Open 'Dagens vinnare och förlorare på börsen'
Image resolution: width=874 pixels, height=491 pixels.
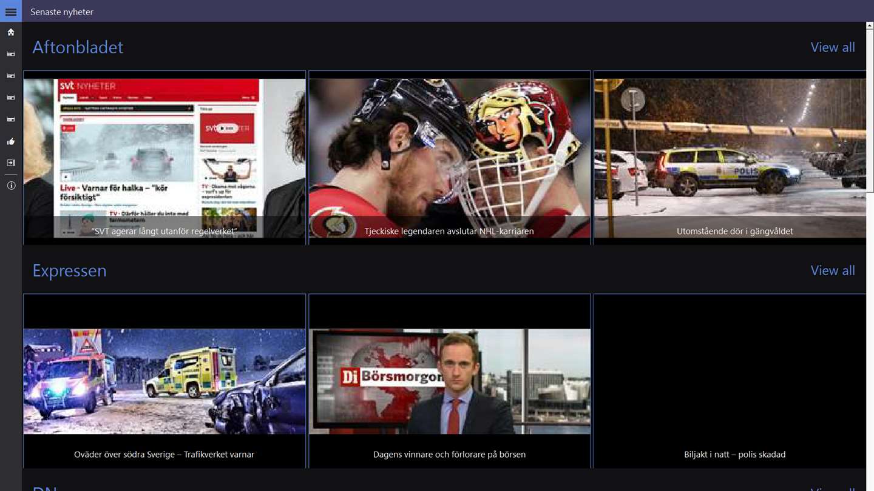tap(450, 381)
